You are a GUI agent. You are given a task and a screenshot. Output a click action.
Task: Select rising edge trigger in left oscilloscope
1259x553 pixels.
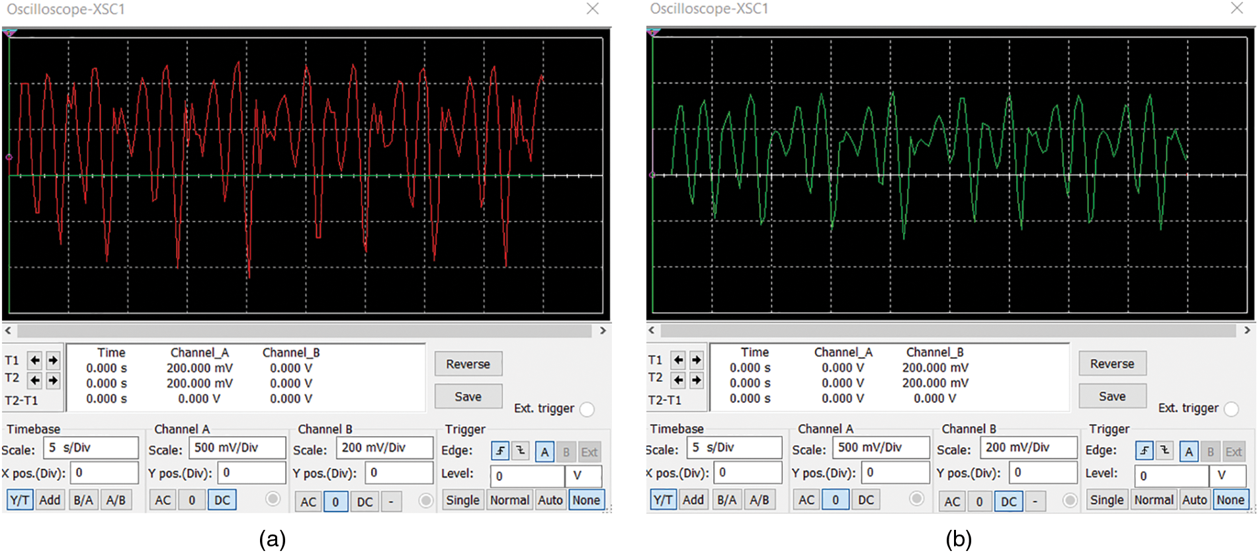[x=500, y=451]
